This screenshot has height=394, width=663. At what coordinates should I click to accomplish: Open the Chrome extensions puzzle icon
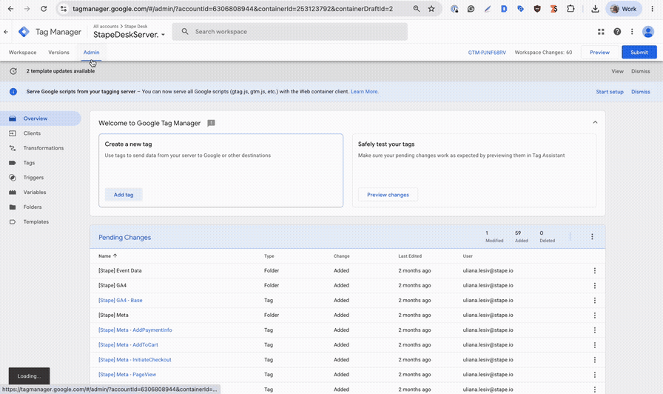pos(571,8)
